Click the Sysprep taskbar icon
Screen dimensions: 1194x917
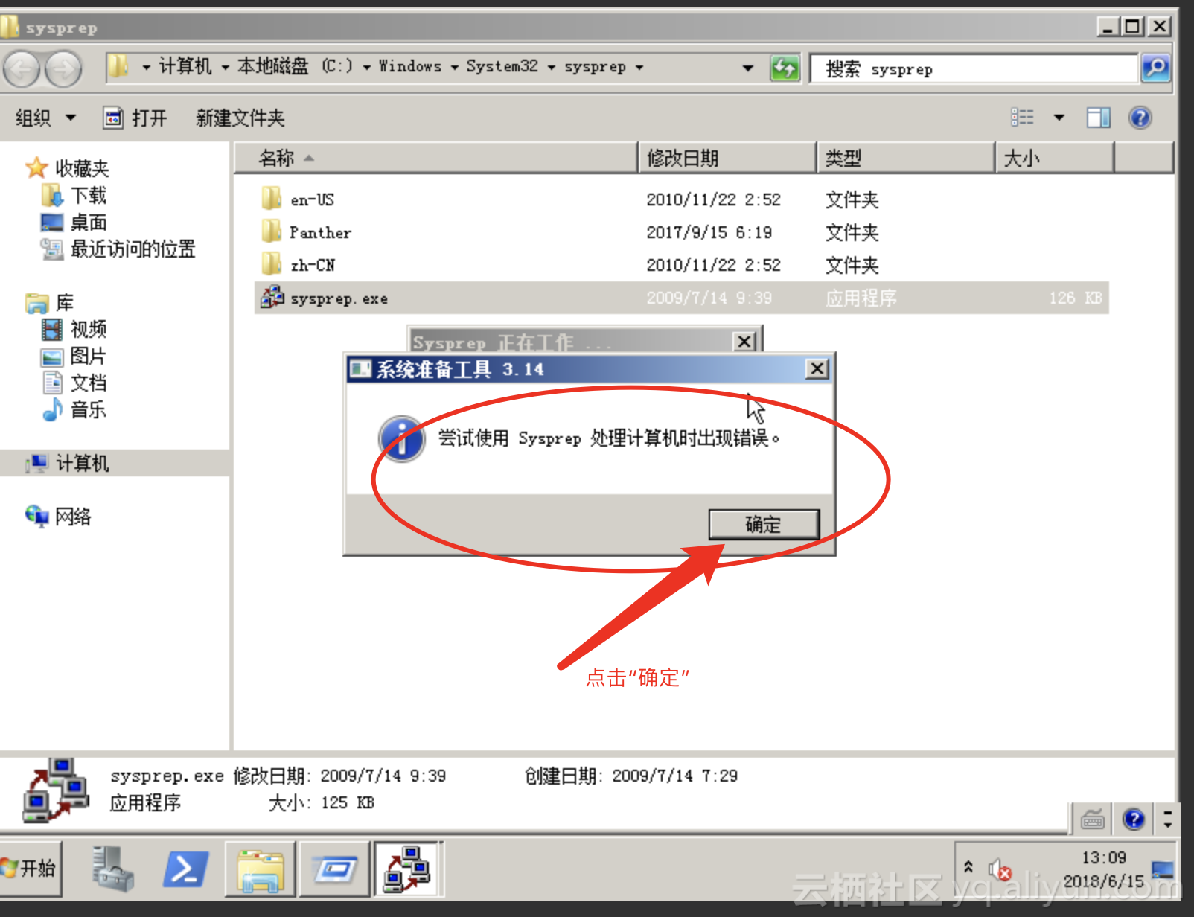coord(408,869)
